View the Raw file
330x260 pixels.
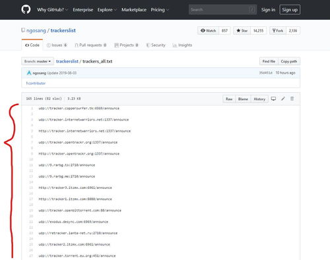coord(229,99)
